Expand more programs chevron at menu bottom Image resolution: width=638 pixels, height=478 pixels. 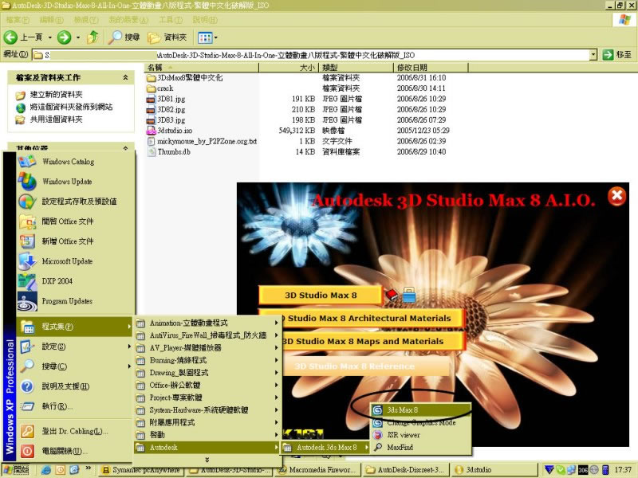(207, 460)
